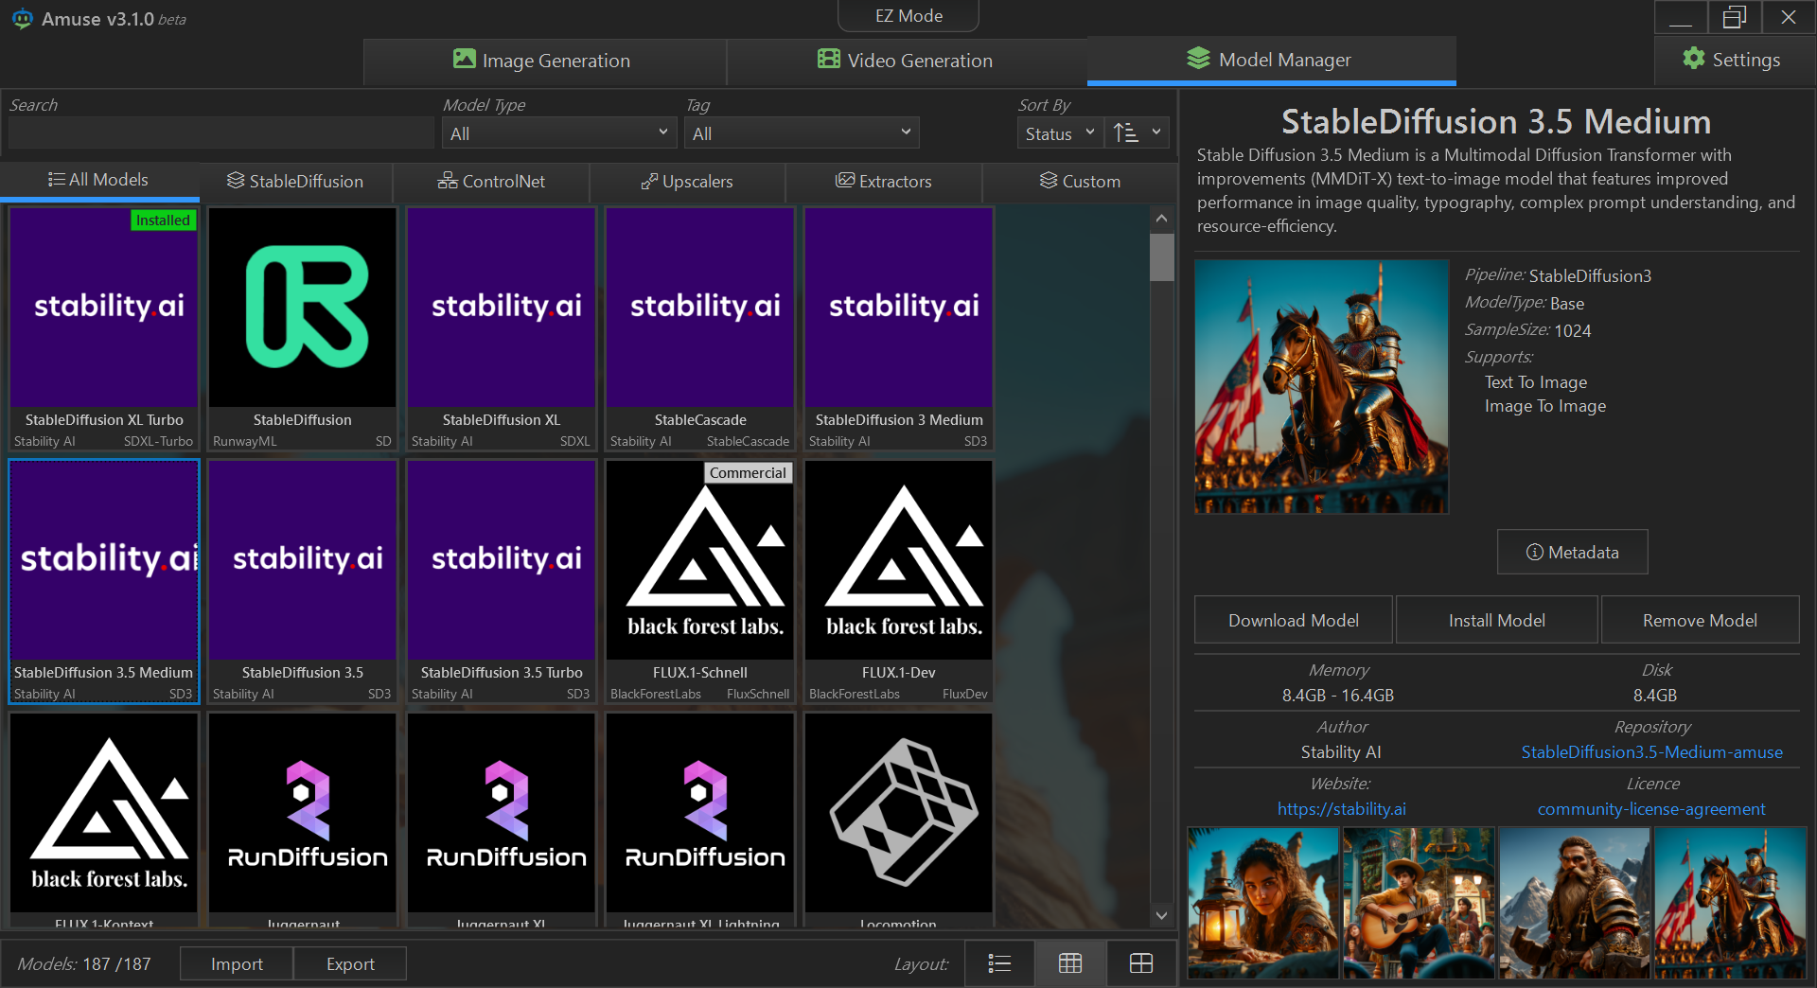Choose the StableDiffusion XL SDXL card
The image size is (1817, 988).
coord(502,329)
